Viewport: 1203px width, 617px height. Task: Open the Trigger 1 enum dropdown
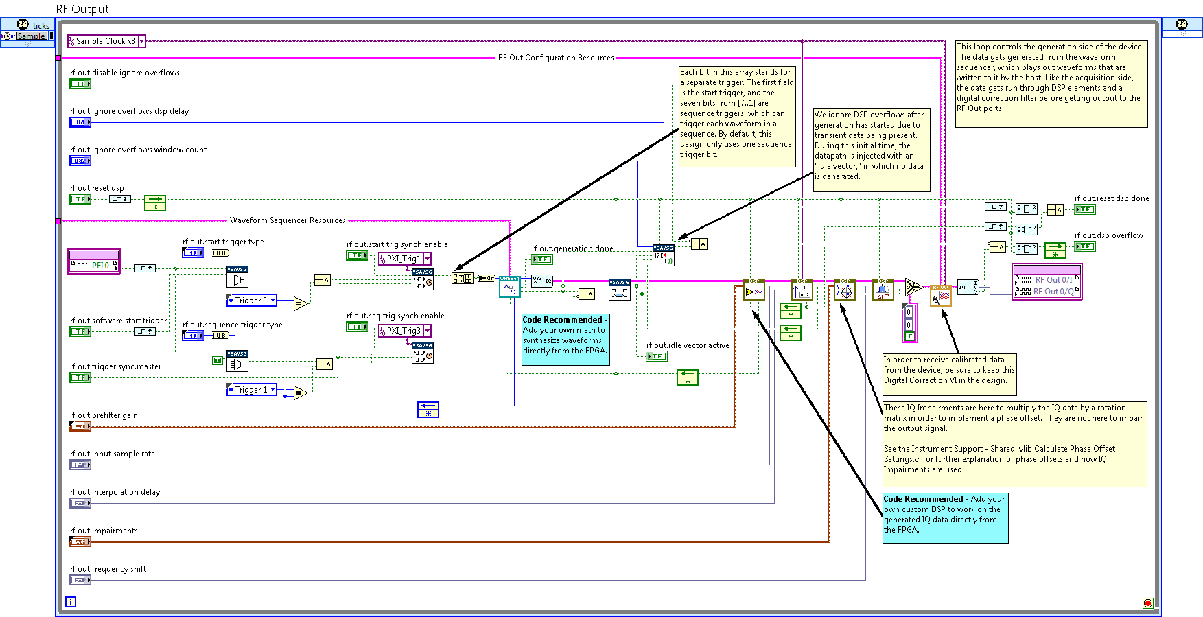click(273, 390)
